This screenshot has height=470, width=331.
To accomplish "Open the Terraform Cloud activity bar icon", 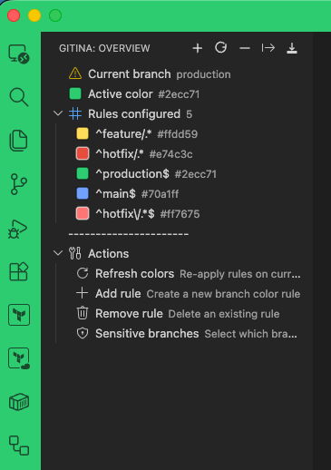I will 19,358.
